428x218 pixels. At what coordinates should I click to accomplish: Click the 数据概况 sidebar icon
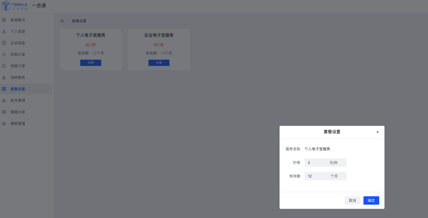(4, 20)
